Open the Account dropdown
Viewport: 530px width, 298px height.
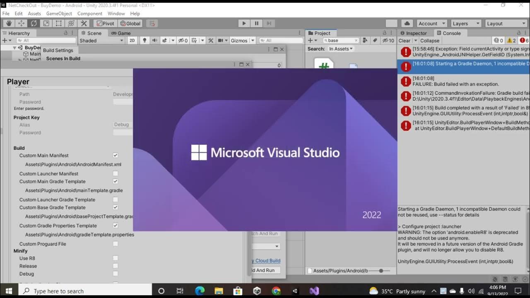pos(431,24)
